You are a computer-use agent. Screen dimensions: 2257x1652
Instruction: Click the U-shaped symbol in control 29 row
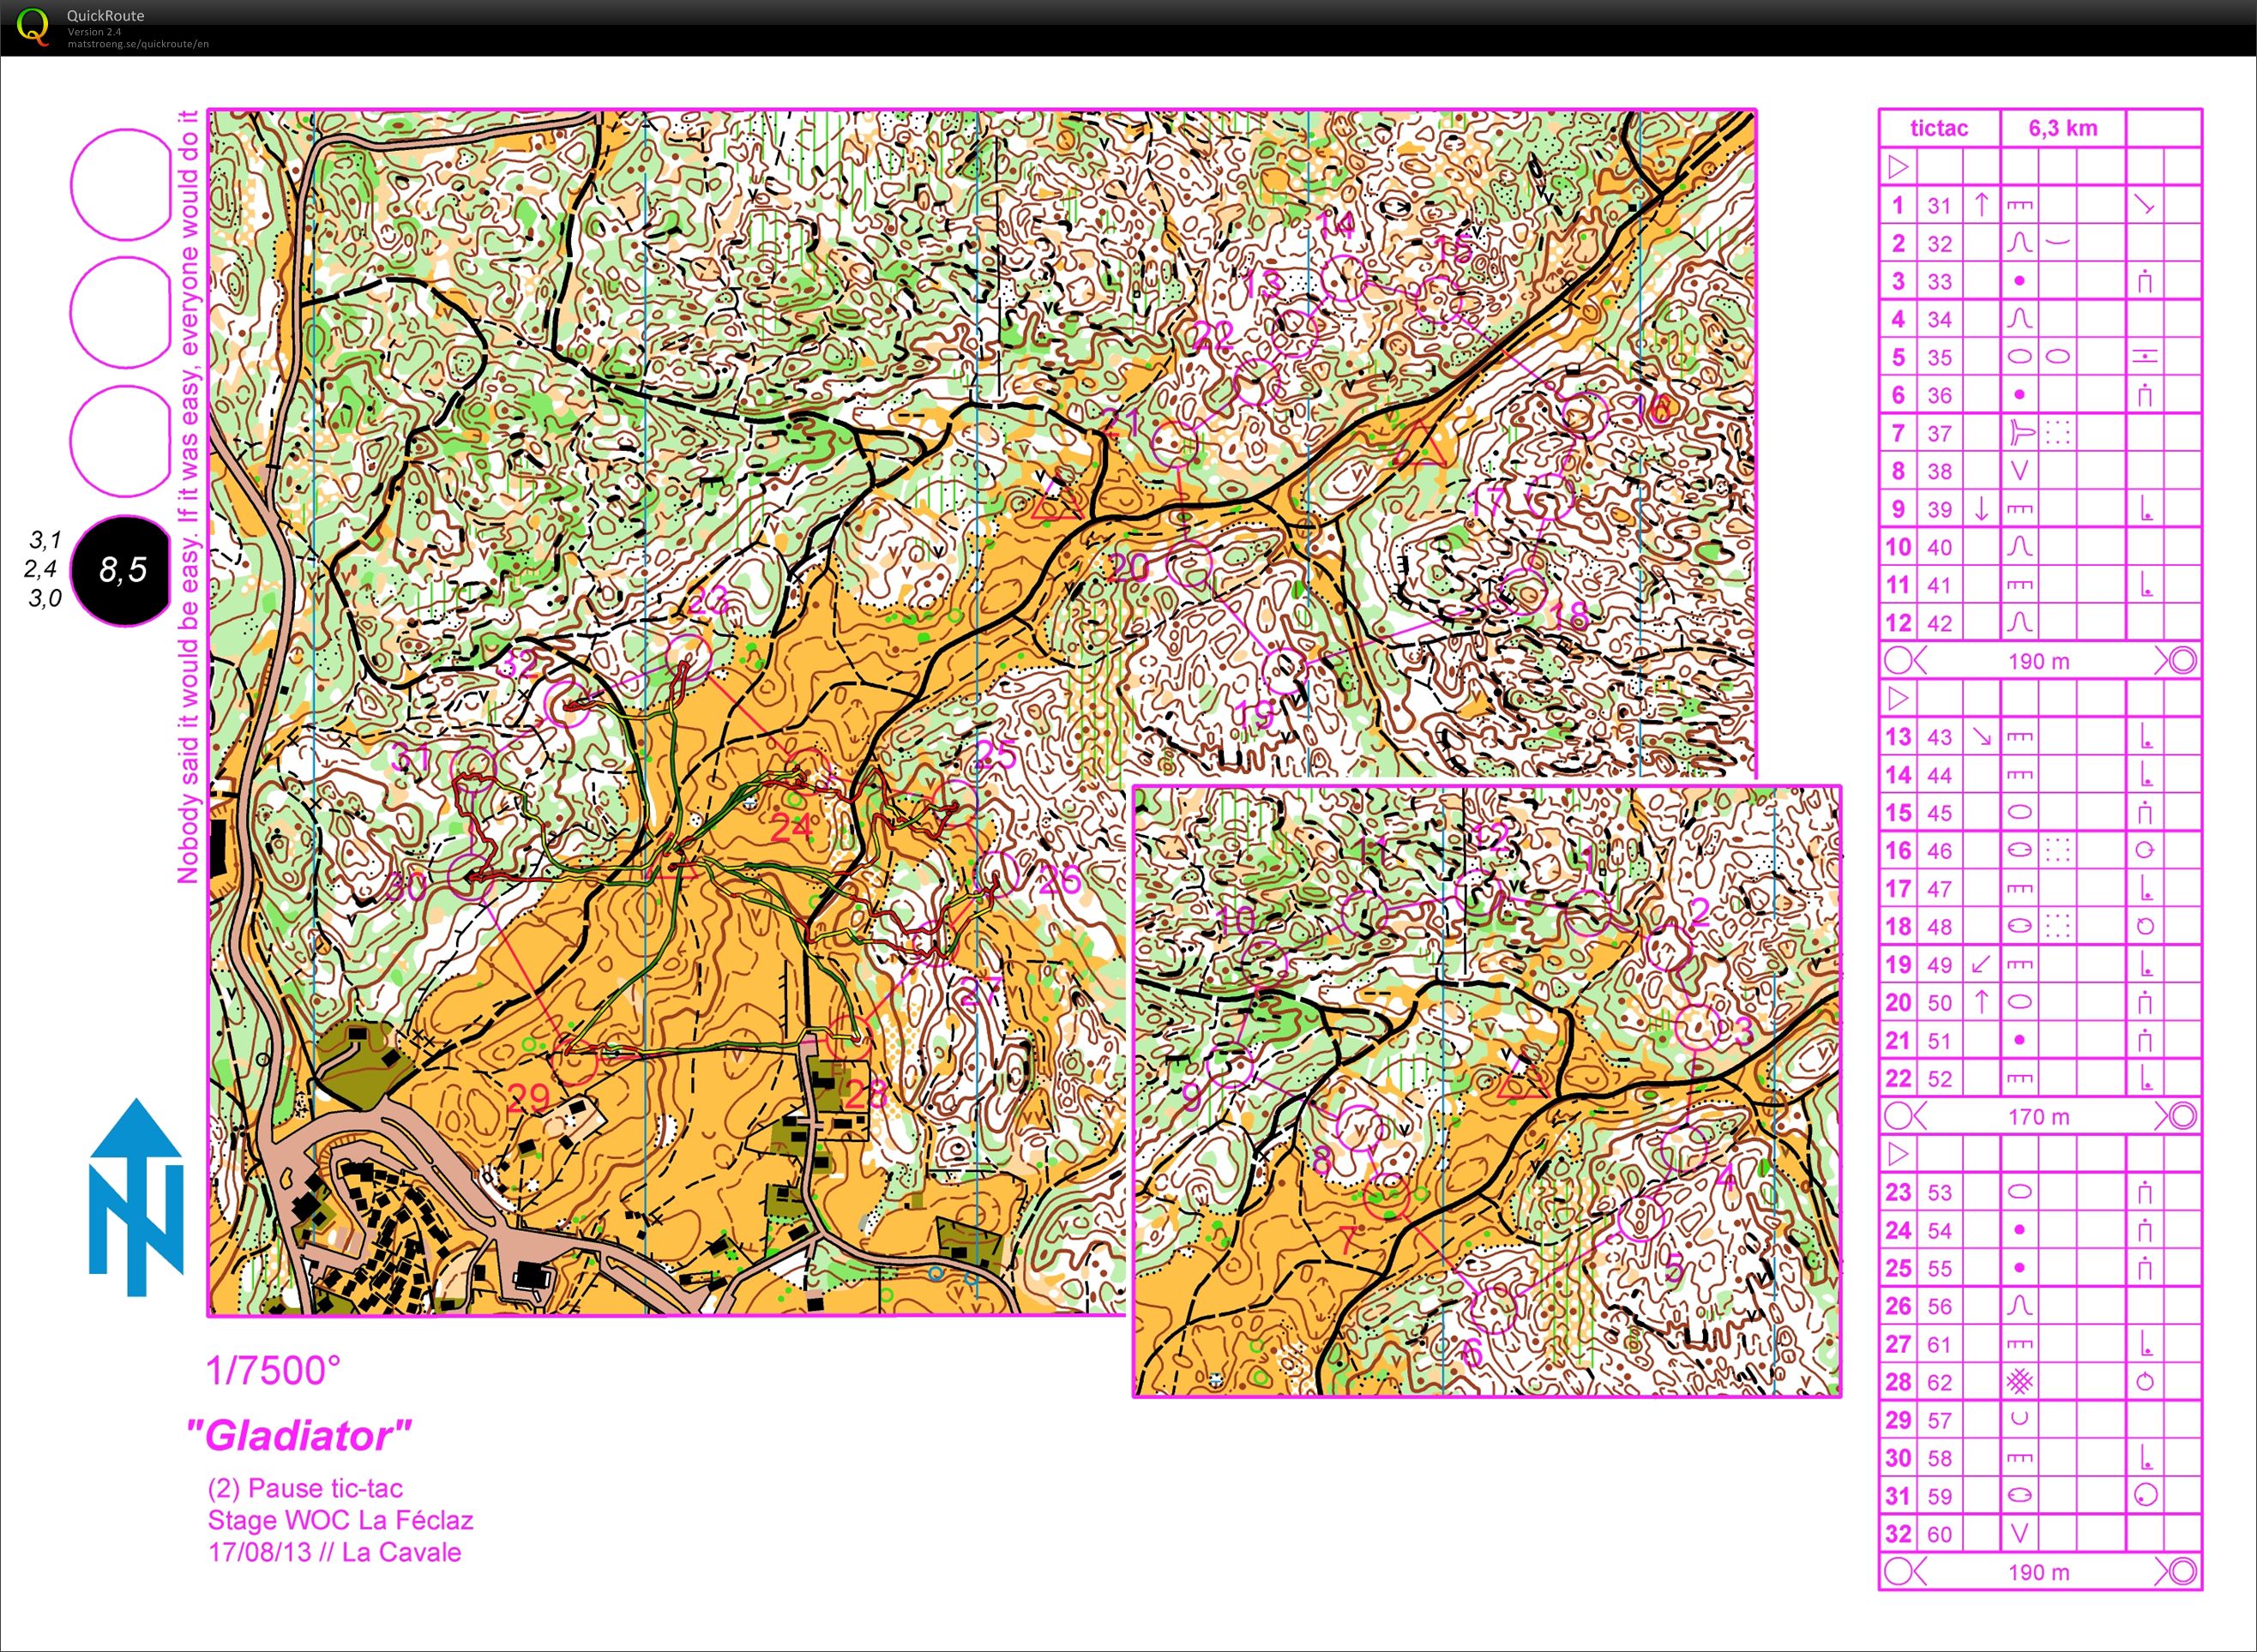pyautogui.click(x=2019, y=1420)
